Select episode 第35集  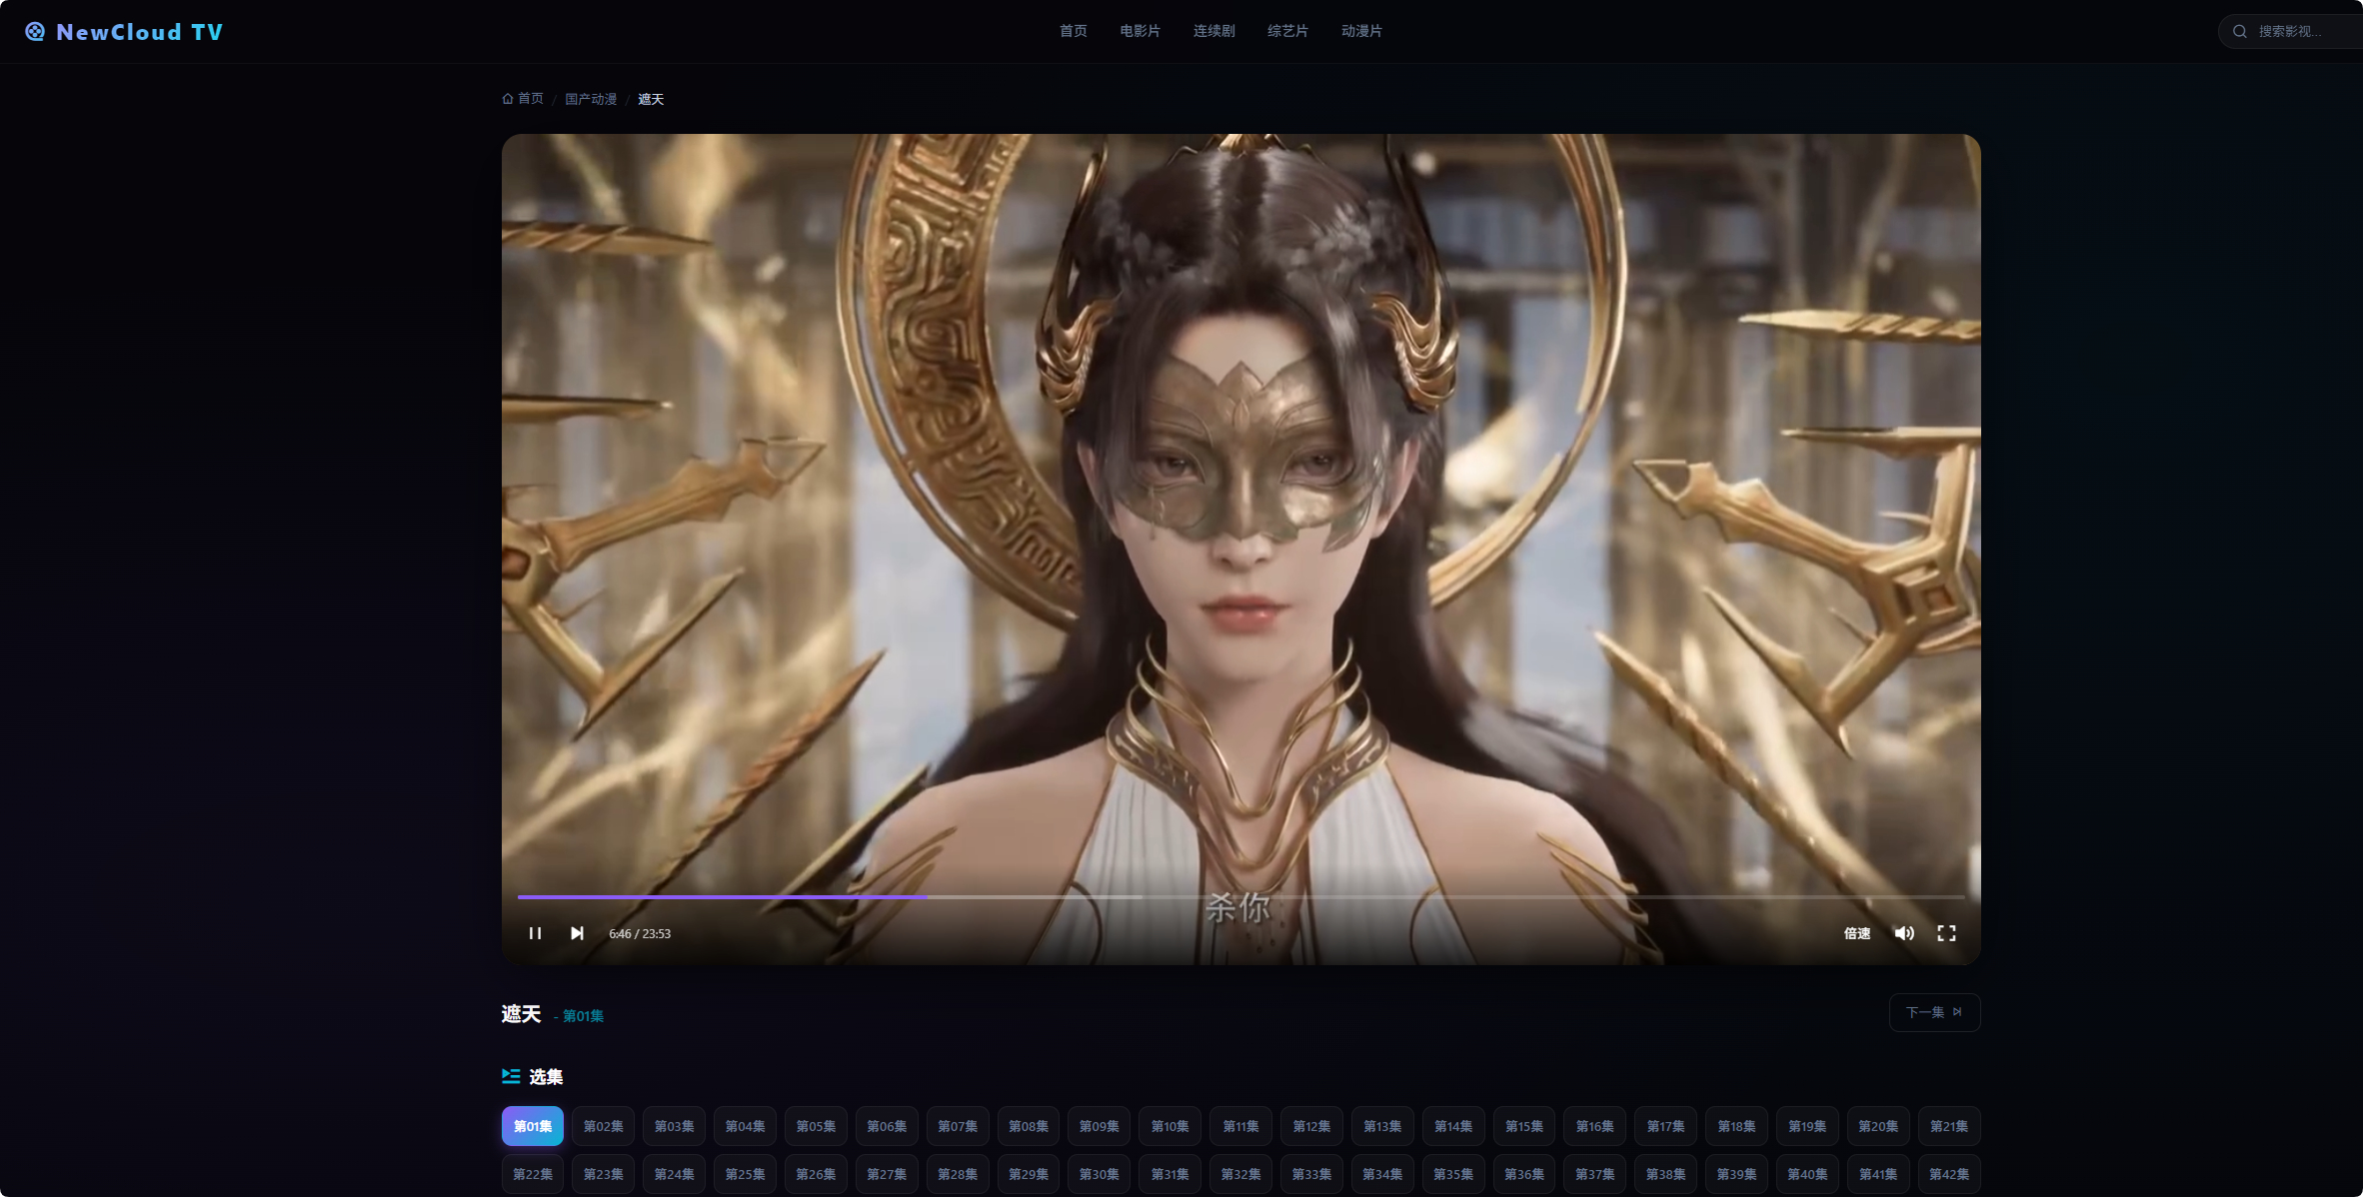pyautogui.click(x=1453, y=1174)
